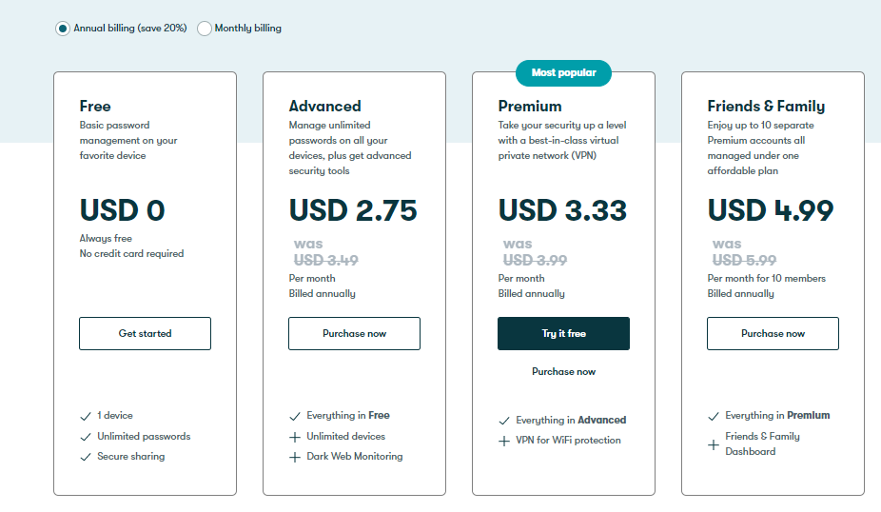Image resolution: width=881 pixels, height=512 pixels.
Task: Click checkmark beside Everything in Free
Action: pyautogui.click(x=295, y=416)
